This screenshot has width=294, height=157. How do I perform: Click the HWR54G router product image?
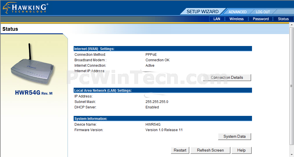[32, 64]
